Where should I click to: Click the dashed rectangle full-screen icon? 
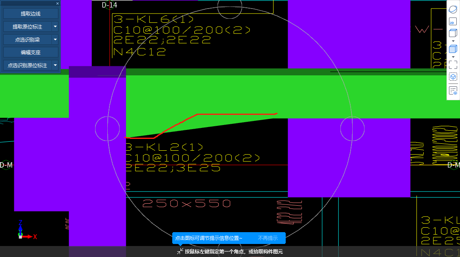453,65
